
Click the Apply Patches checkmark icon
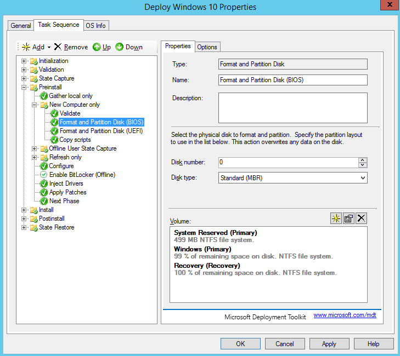(x=44, y=192)
